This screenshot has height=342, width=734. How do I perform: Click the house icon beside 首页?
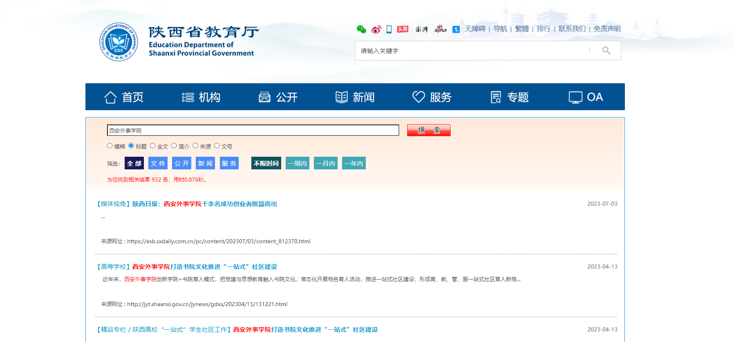[110, 97]
